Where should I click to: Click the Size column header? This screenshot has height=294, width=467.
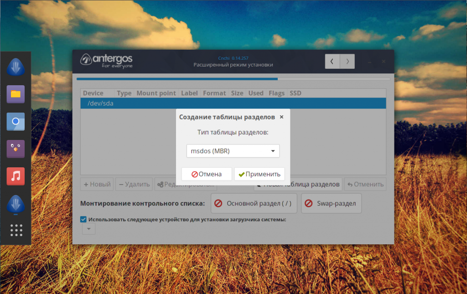(x=237, y=93)
